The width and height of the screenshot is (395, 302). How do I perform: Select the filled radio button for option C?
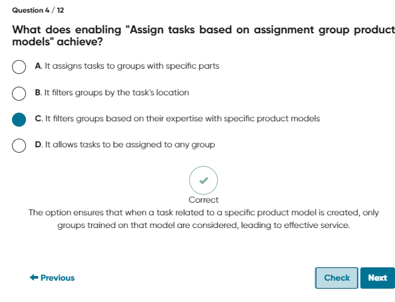(19, 119)
